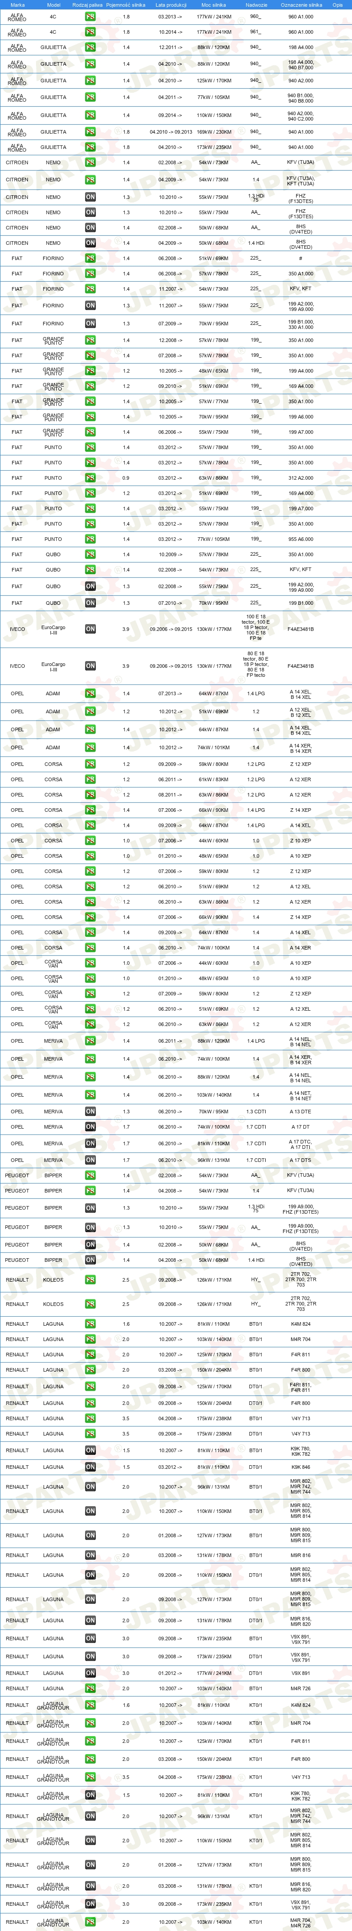352x1931 pixels.
Task: Click diesel ON icon for Renault Laguna K9K 846
Action: point(90,1467)
